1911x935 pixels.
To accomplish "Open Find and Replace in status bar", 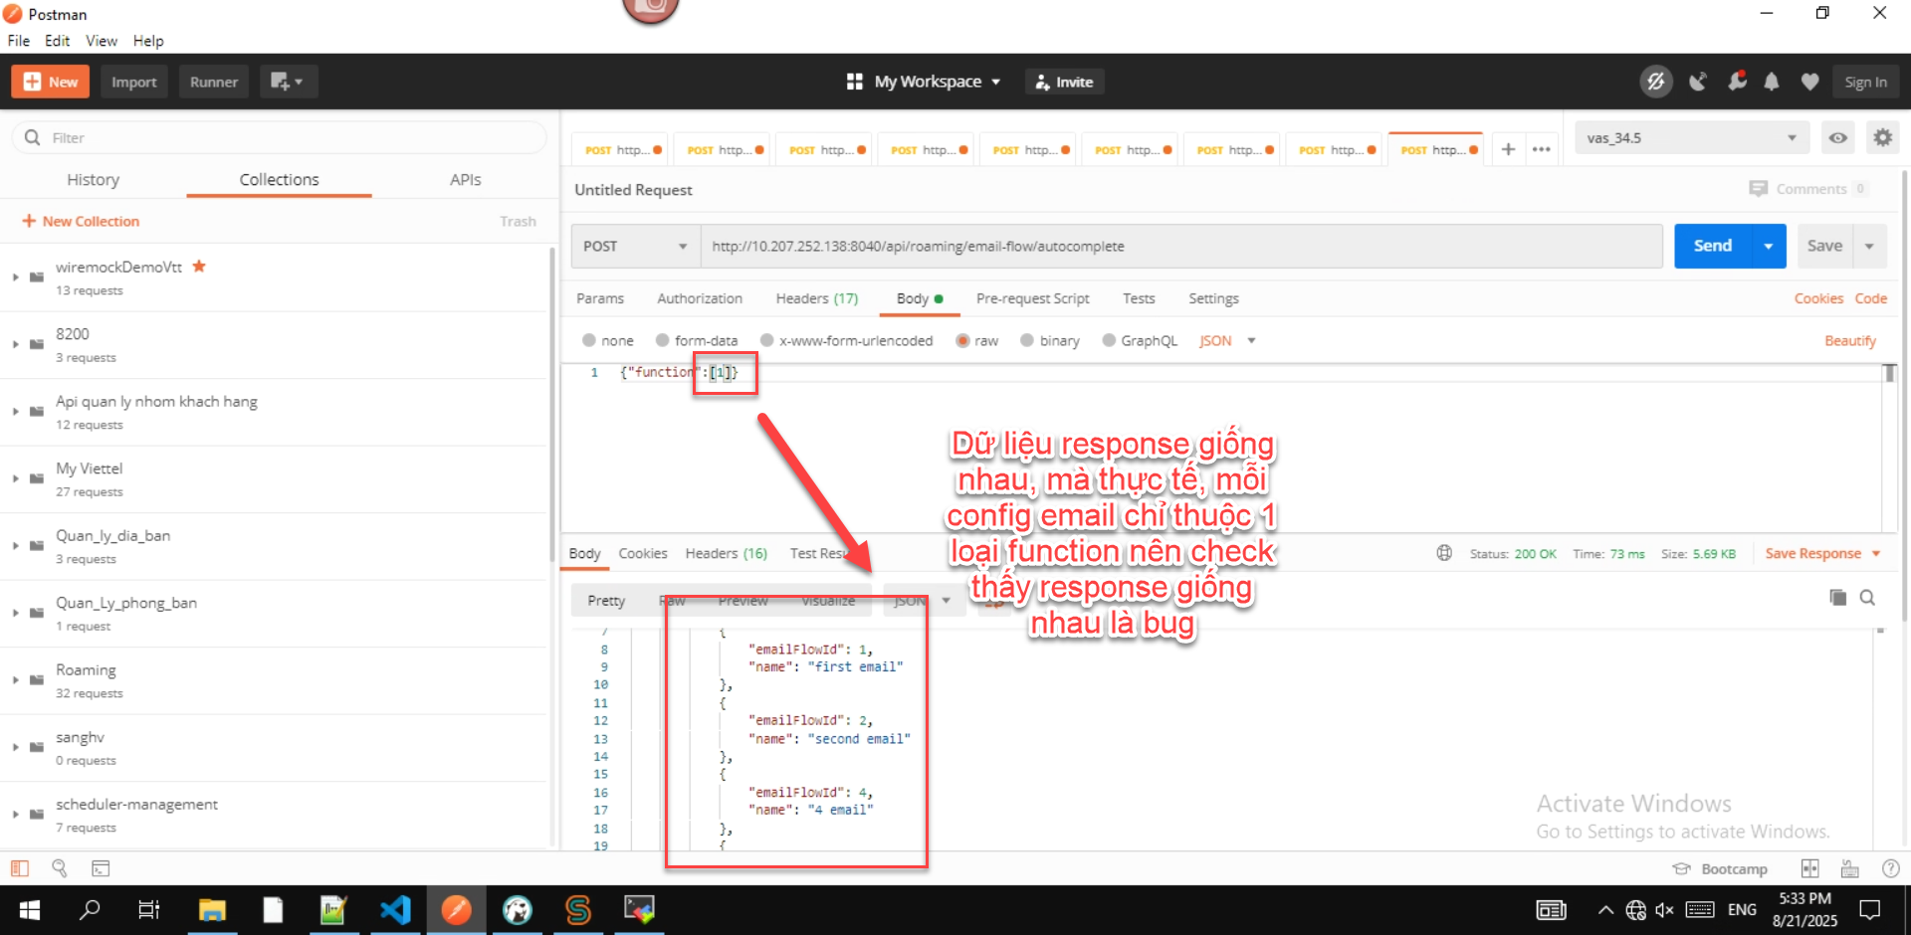I will 60,868.
